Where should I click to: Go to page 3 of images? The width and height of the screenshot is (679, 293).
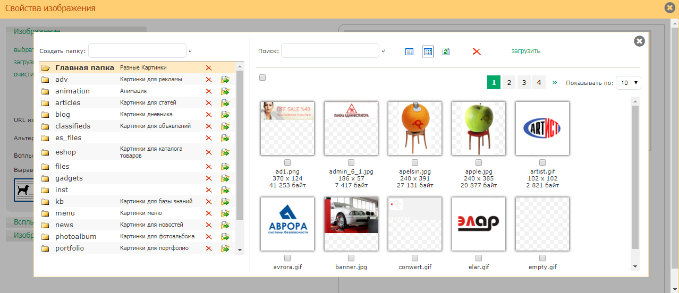524,83
